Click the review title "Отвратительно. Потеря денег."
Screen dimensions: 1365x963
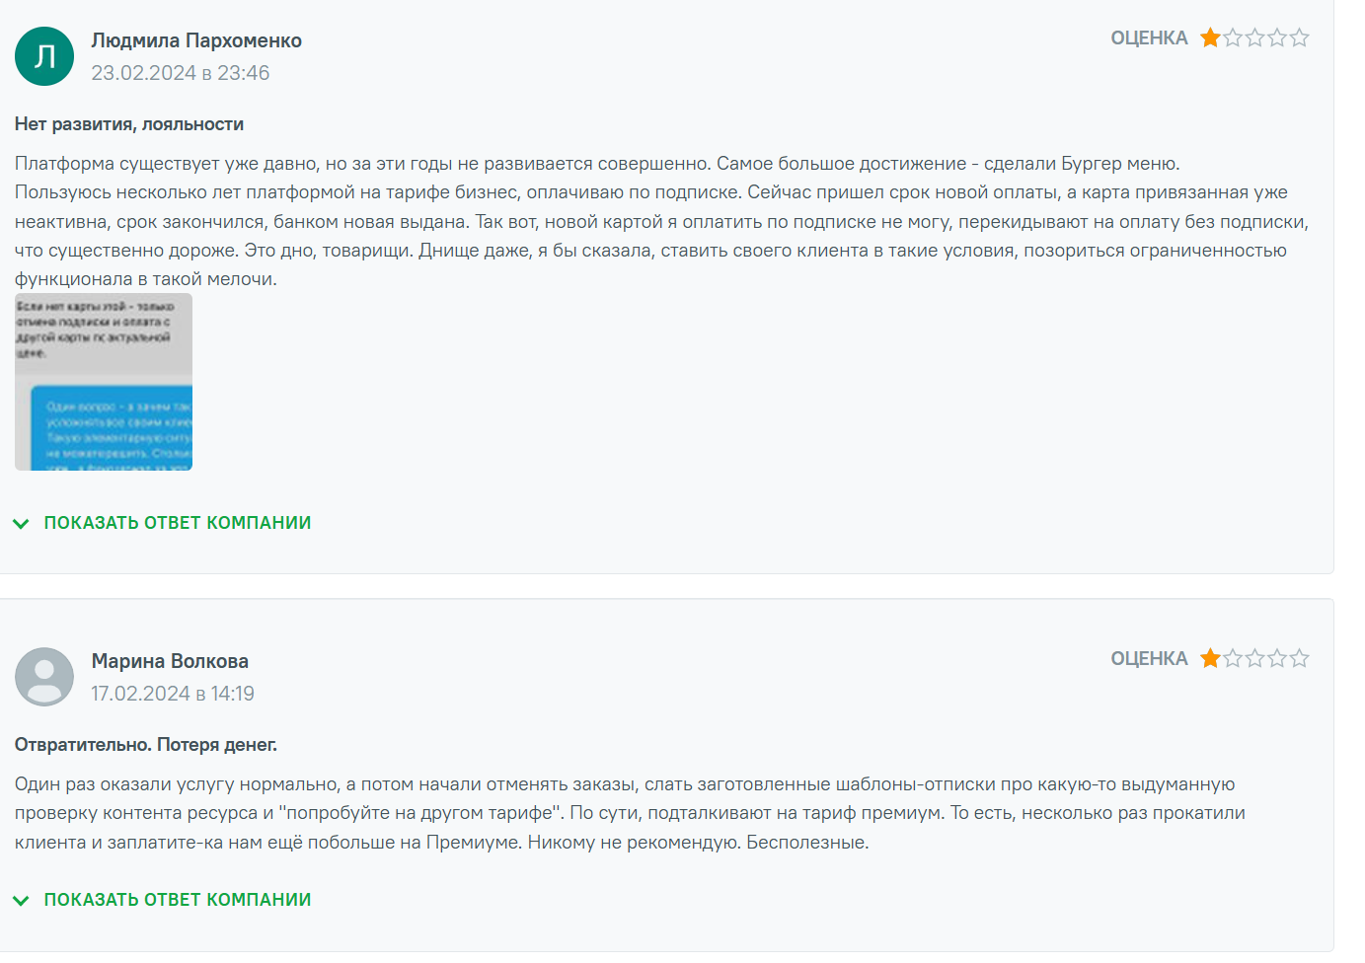click(146, 745)
